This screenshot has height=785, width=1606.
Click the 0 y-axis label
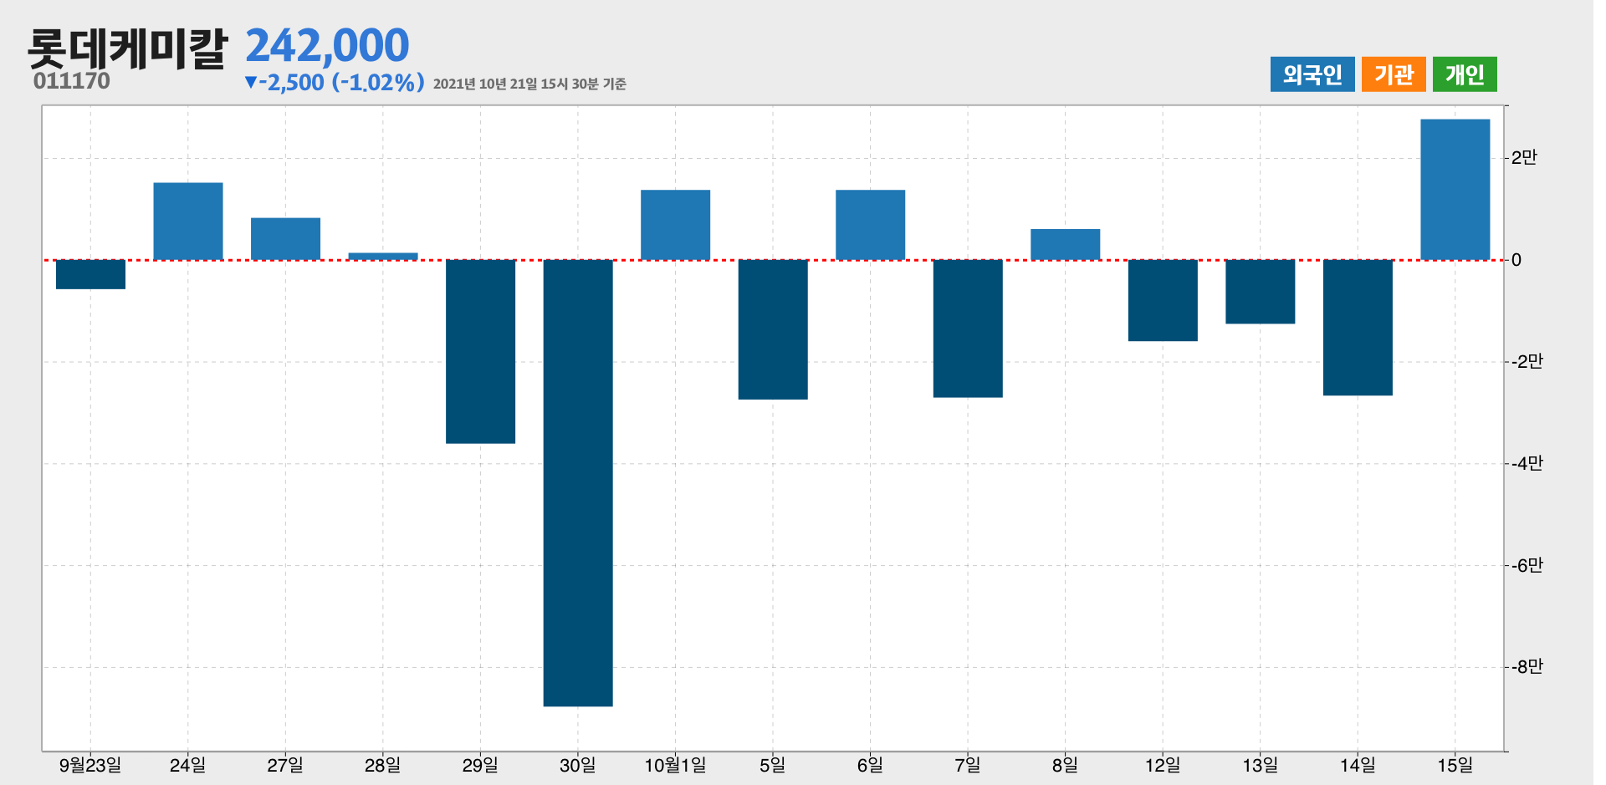(1516, 260)
